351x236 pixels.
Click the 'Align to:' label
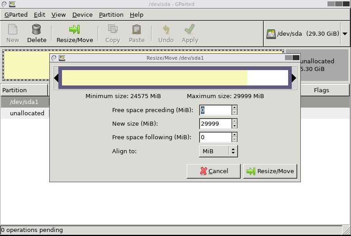click(x=124, y=151)
